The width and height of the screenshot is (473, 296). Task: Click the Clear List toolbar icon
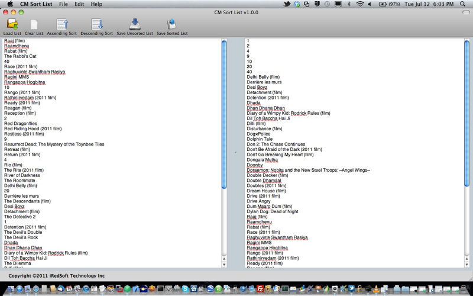pyautogui.click(x=34, y=24)
